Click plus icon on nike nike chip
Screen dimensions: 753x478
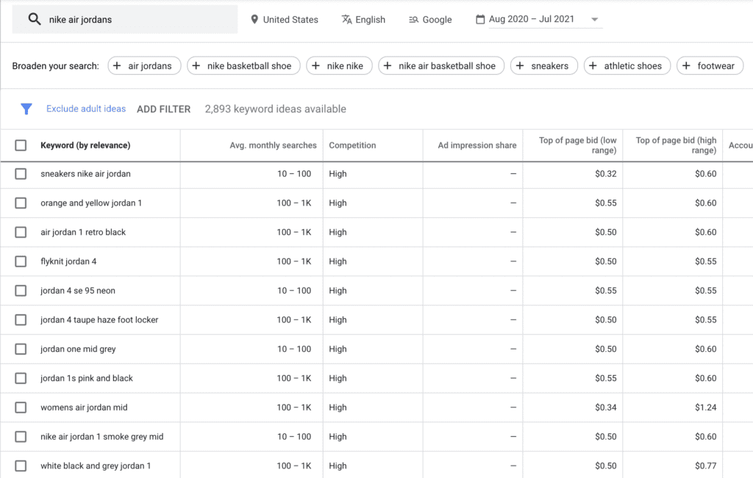(x=315, y=65)
